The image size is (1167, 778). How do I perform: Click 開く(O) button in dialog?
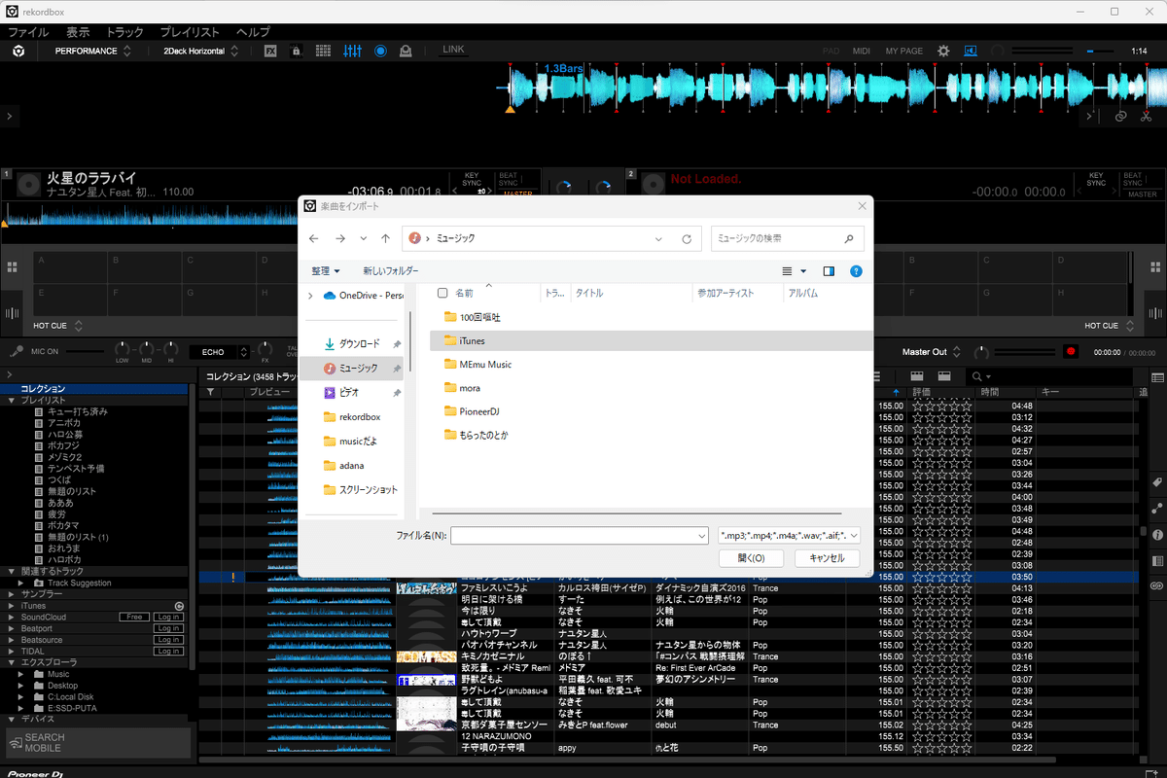(x=751, y=558)
